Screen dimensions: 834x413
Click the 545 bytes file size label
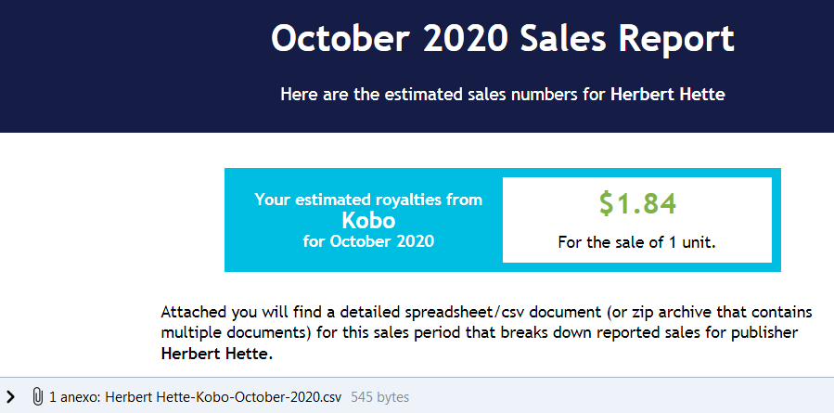pyautogui.click(x=379, y=397)
